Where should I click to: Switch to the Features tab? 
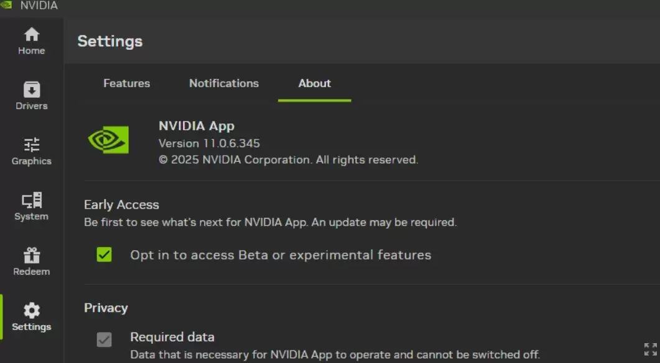pyautogui.click(x=126, y=83)
